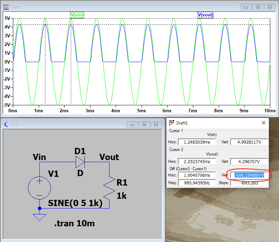Click the waveform window Draft1 title icon
The image size is (279, 242).
[x=6, y=7]
